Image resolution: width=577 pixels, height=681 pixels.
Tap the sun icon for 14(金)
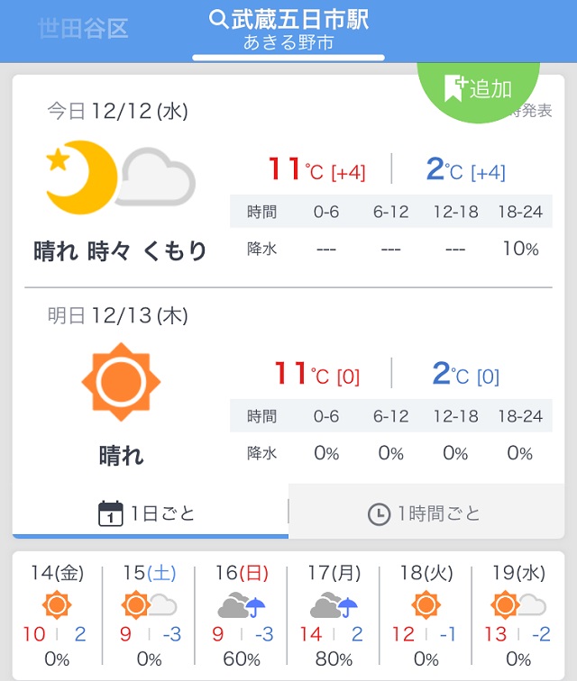pos(57,604)
